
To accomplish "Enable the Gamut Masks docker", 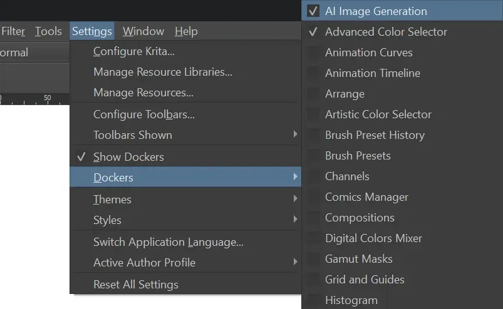I will [402, 259].
